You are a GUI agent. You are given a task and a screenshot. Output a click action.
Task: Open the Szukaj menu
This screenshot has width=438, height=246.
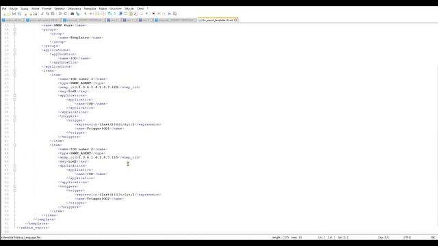point(25,9)
